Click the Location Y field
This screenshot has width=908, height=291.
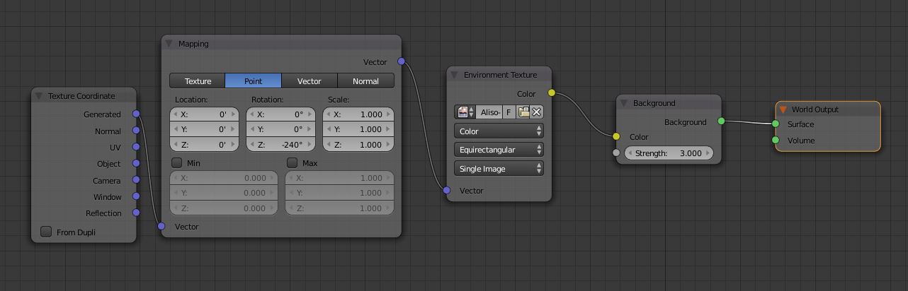[203, 129]
